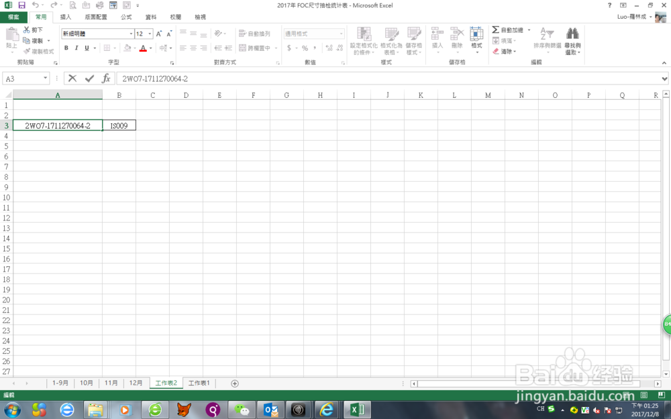Switch to the 插入 ribbon tab
The height and width of the screenshot is (419, 671).
tap(66, 17)
